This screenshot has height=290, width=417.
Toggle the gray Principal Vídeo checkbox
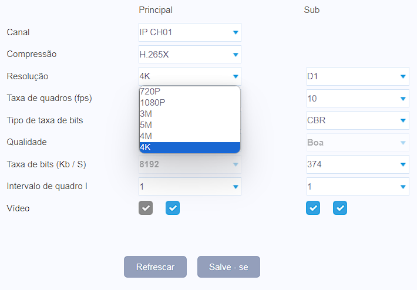[x=146, y=208]
